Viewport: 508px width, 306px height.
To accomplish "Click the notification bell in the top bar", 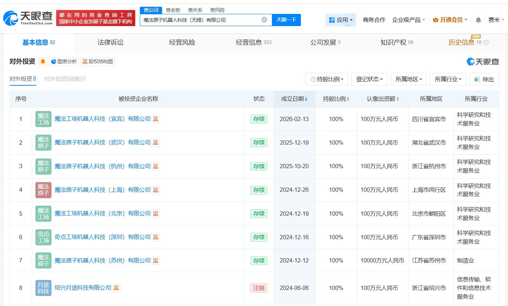I will click(478, 20).
